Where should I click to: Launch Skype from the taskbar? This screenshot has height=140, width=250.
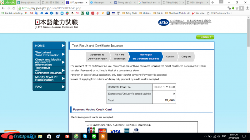(x=85, y=136)
